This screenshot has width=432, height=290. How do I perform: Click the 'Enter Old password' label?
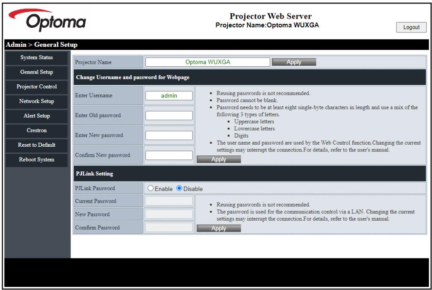(98, 116)
